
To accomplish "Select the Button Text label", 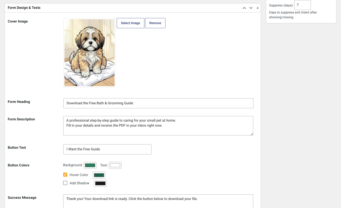I will click(x=17, y=148).
